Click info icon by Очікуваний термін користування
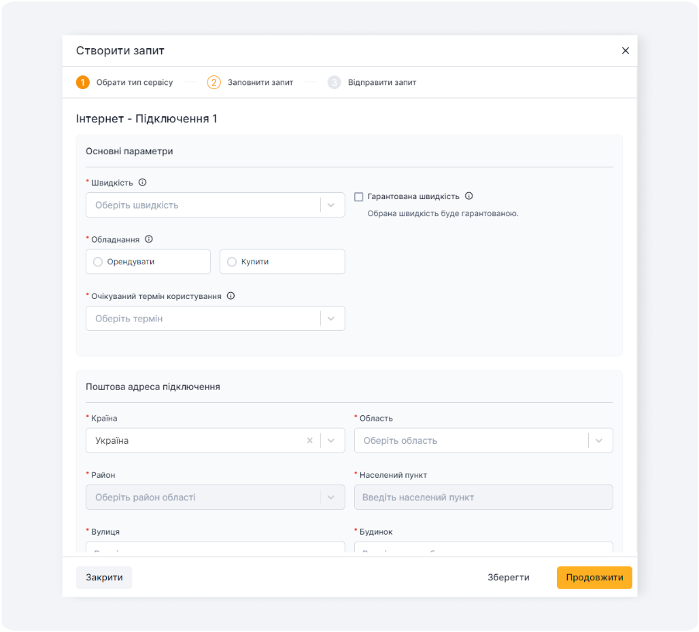Image resolution: width=699 pixels, height=632 pixels. [231, 296]
